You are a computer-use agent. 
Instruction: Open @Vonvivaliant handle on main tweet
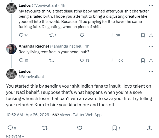coord(31,77)
